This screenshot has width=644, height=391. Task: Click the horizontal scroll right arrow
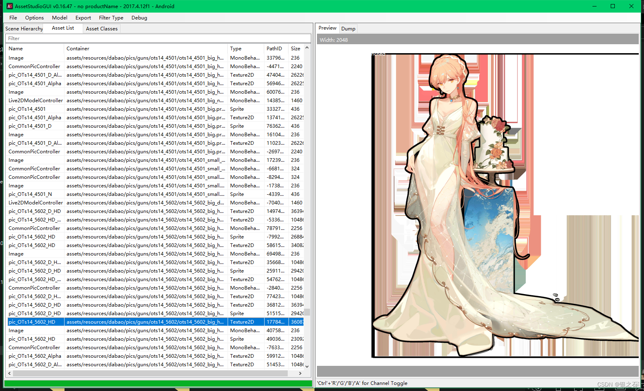pyautogui.click(x=300, y=373)
